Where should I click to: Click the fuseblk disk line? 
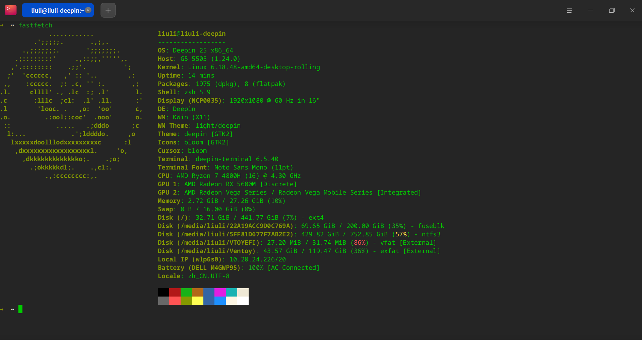coord(301,226)
